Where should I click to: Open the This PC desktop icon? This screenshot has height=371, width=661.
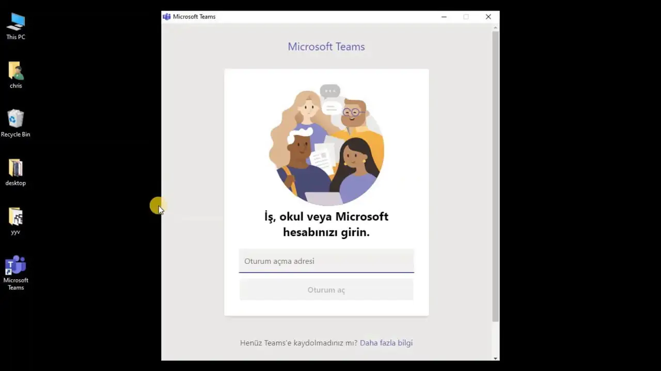click(x=15, y=26)
